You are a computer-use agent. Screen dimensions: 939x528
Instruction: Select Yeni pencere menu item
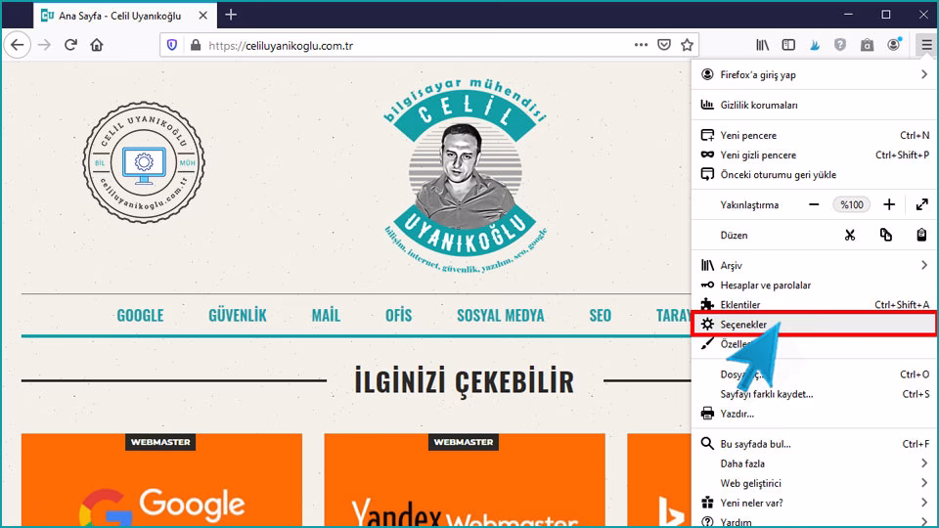click(x=815, y=135)
